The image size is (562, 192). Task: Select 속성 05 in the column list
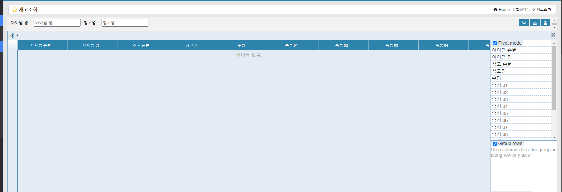(521, 113)
